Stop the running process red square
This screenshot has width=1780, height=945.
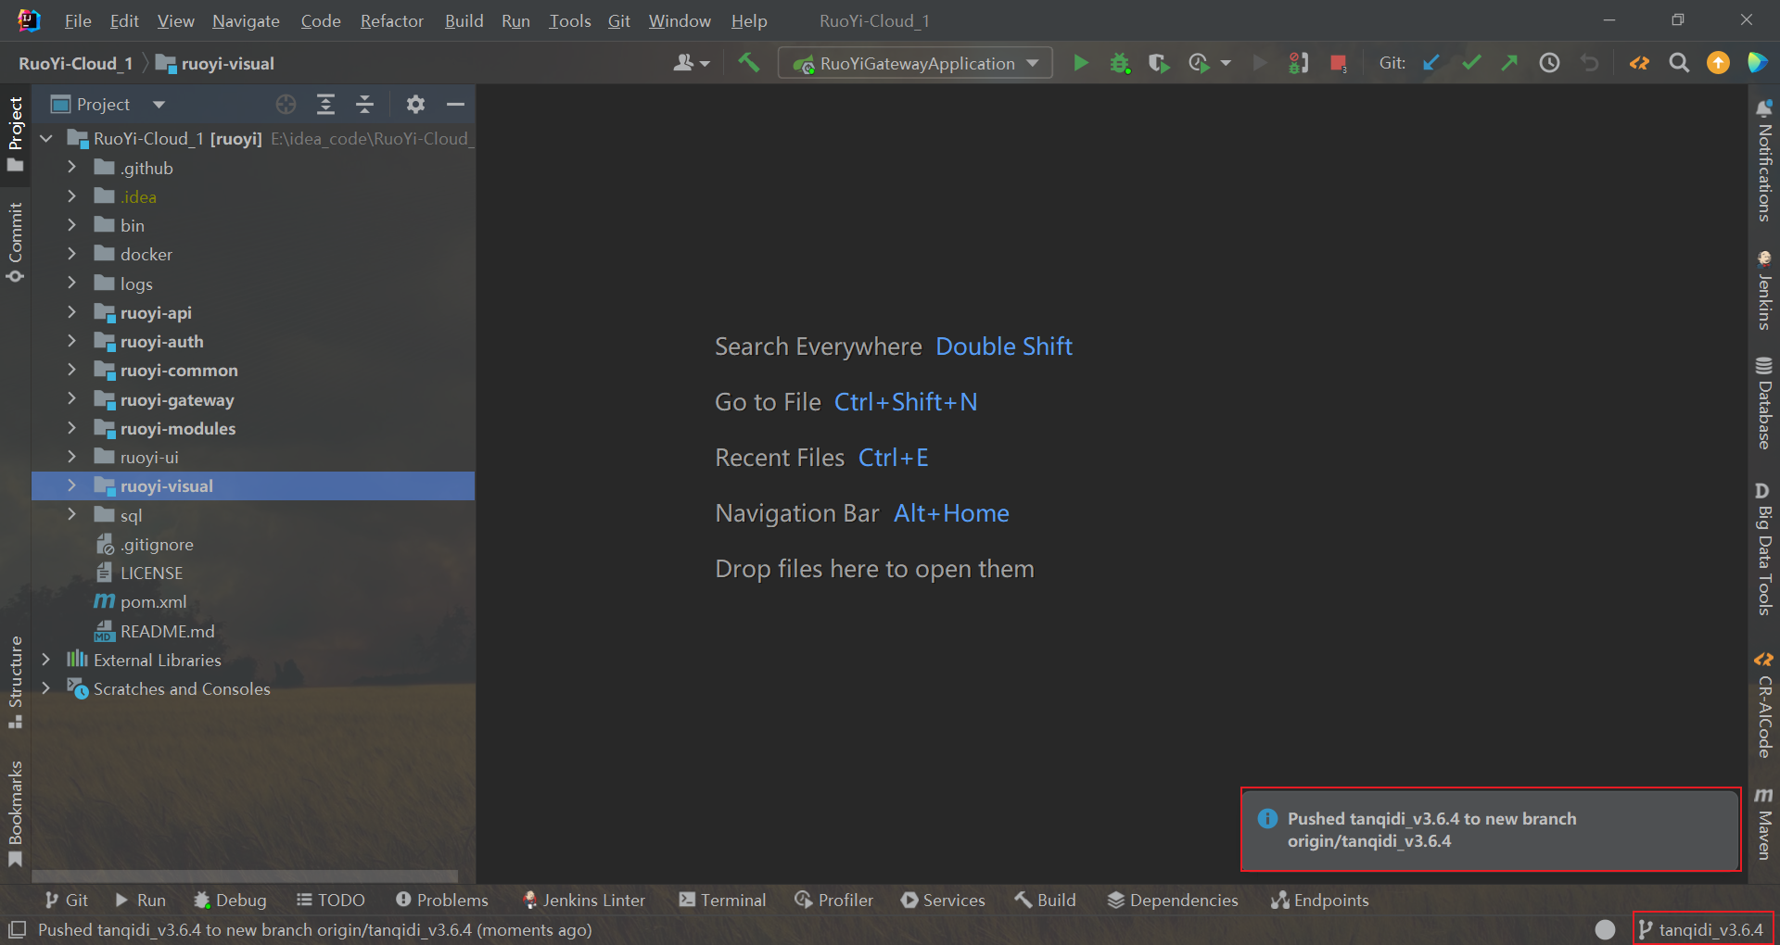click(1338, 63)
